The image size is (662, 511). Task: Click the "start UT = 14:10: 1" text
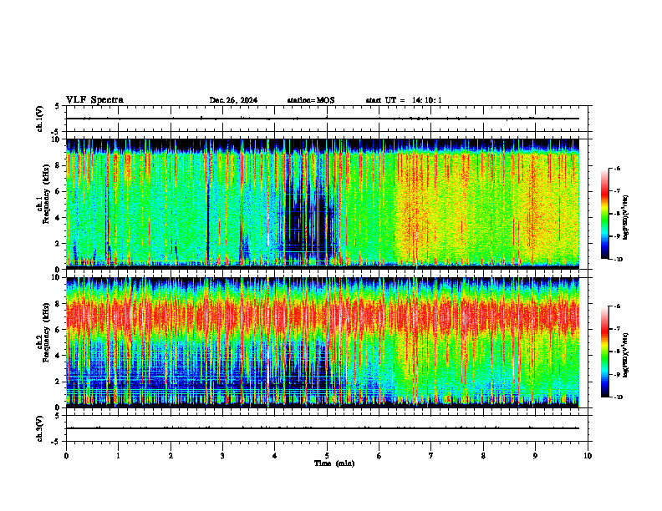(x=404, y=100)
